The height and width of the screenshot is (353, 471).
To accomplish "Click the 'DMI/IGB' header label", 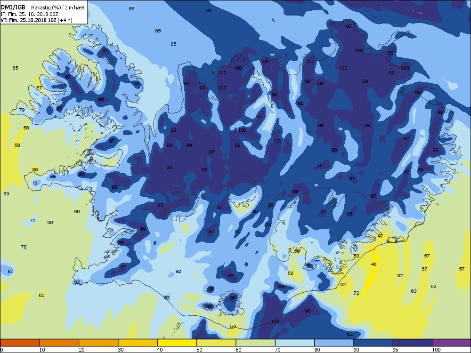I will tap(13, 7).
